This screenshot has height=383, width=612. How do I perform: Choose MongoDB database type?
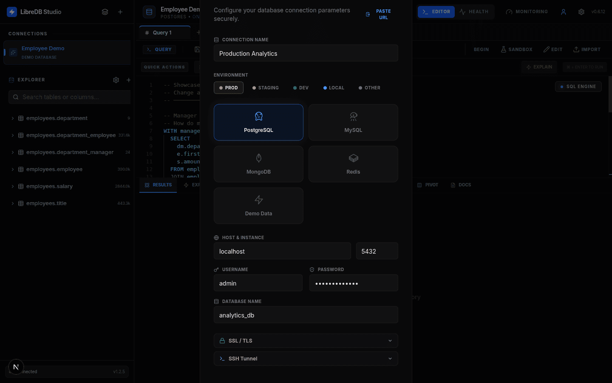258,164
